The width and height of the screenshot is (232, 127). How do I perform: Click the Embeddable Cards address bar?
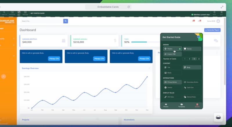coord(108,7)
